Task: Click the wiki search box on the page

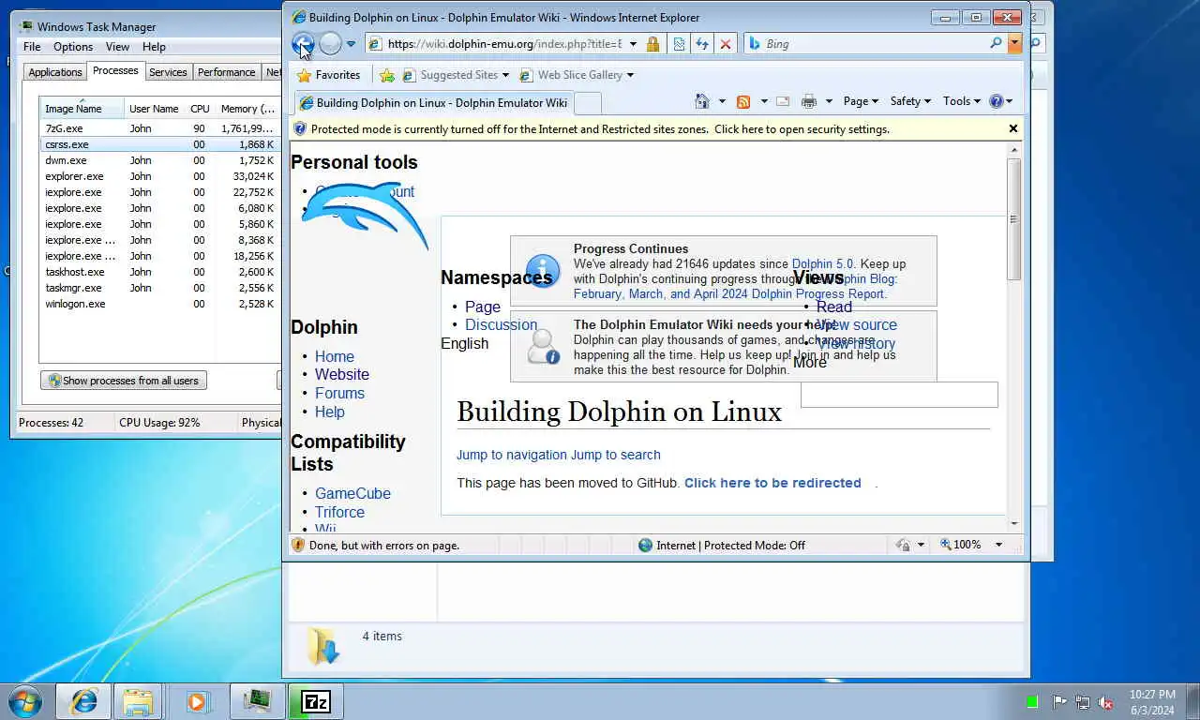Action: point(899,395)
